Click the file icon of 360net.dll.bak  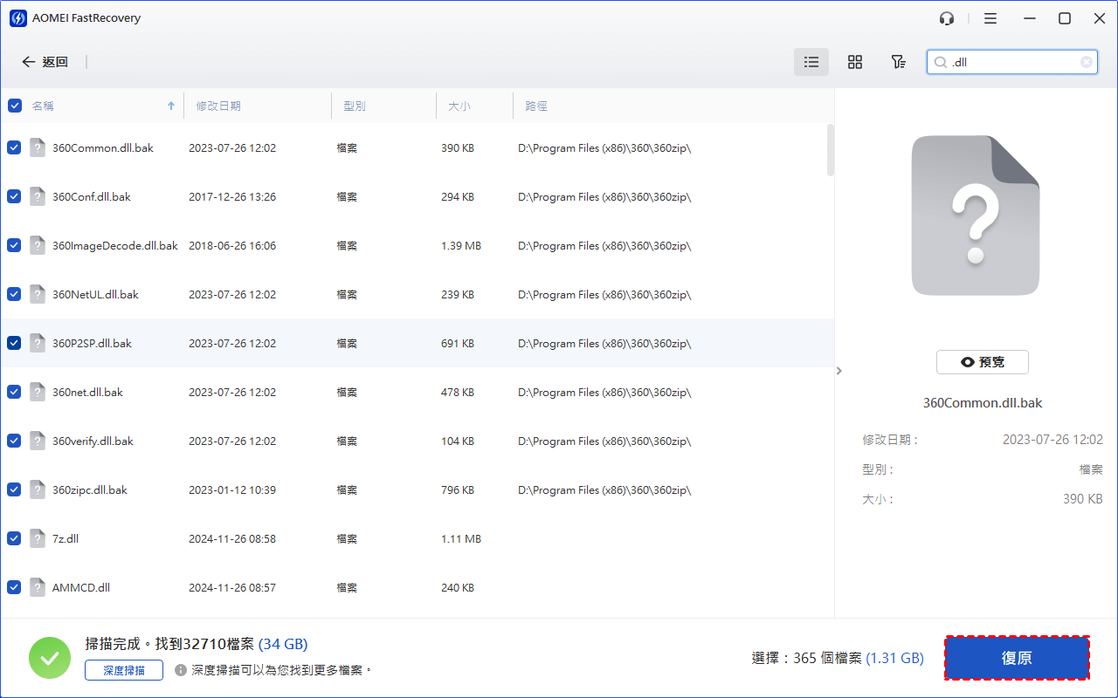pos(37,392)
